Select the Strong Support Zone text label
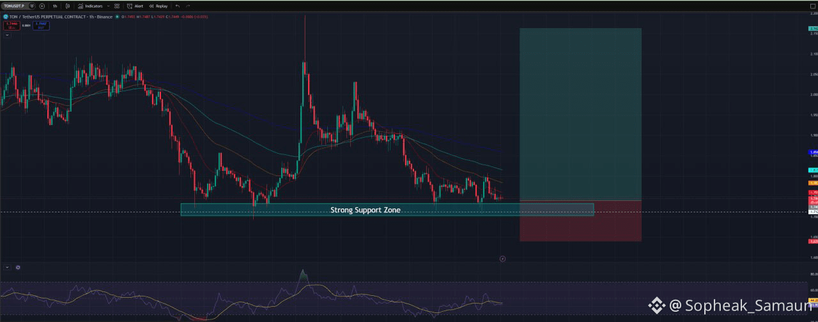 point(365,210)
